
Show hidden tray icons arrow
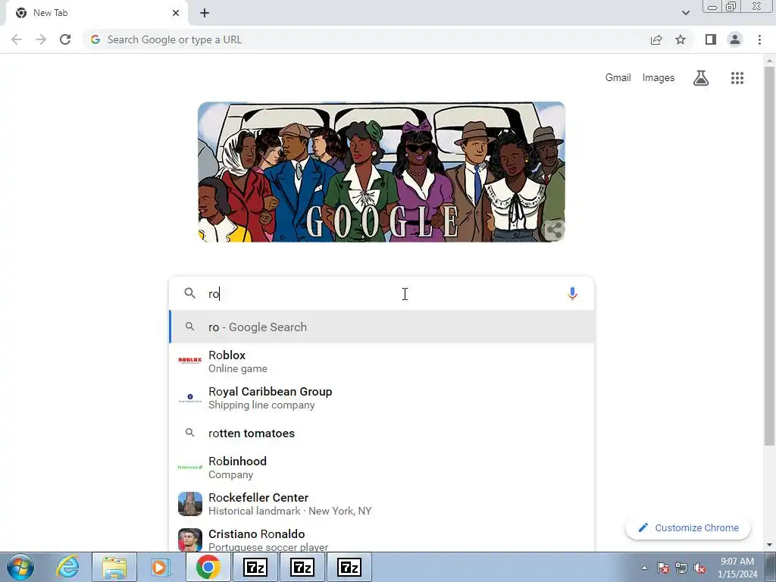tap(644, 568)
